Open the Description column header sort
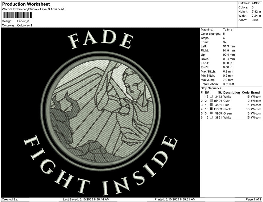 coord(231,93)
